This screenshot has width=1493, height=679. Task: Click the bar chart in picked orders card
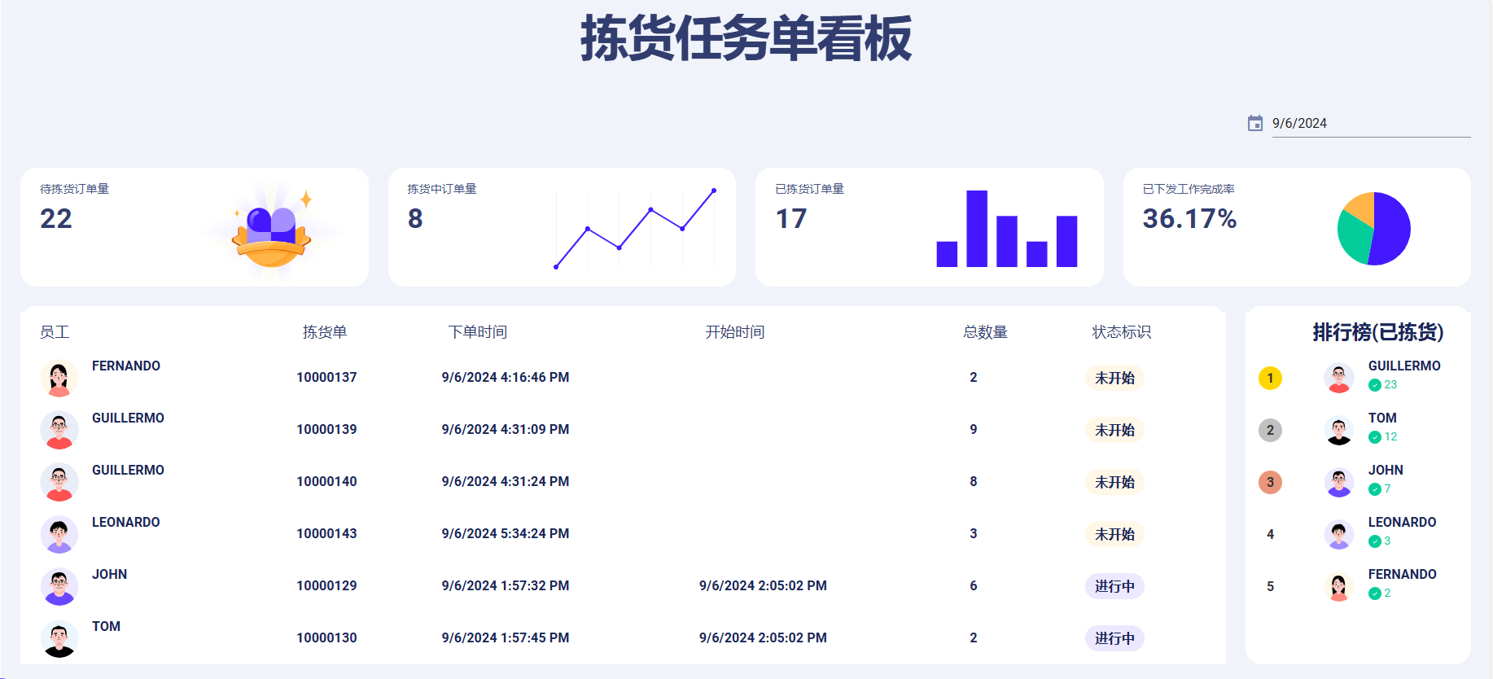pos(1006,229)
